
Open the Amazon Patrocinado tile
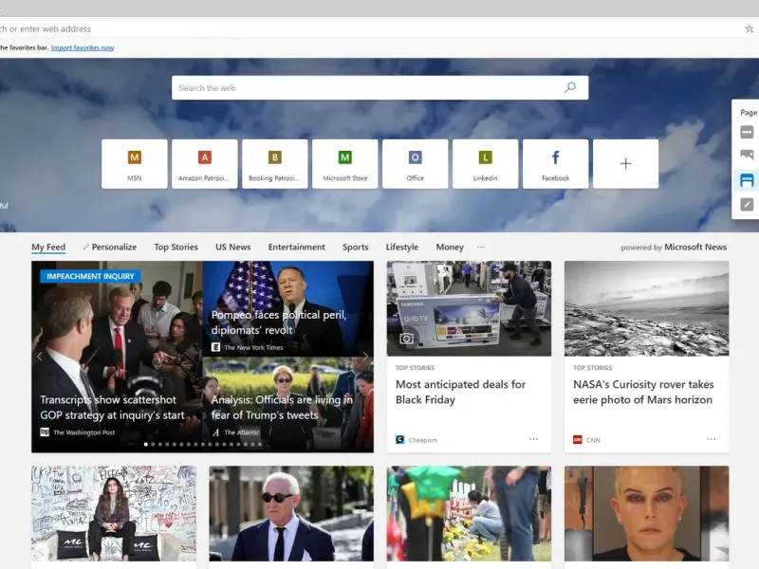click(205, 164)
